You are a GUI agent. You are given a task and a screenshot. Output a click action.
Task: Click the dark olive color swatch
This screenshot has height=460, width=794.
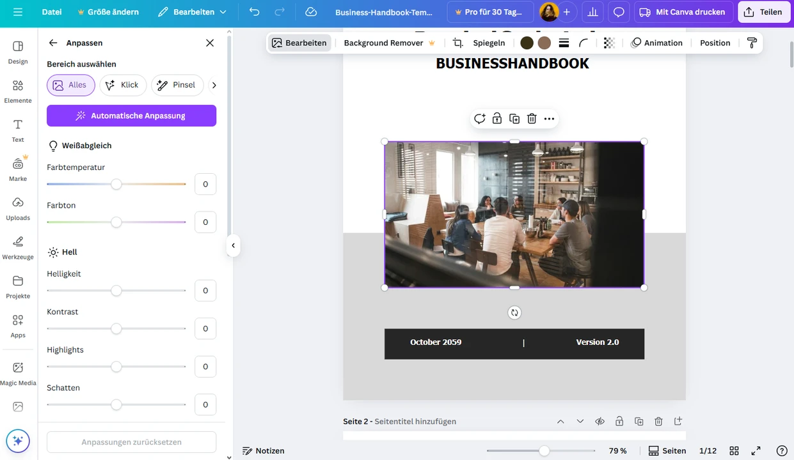[527, 43]
